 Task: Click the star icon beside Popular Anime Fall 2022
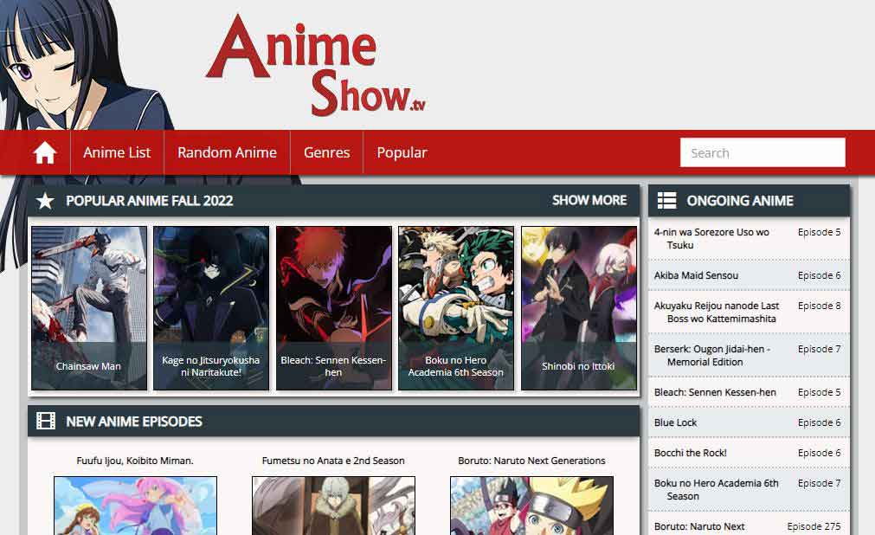click(45, 201)
